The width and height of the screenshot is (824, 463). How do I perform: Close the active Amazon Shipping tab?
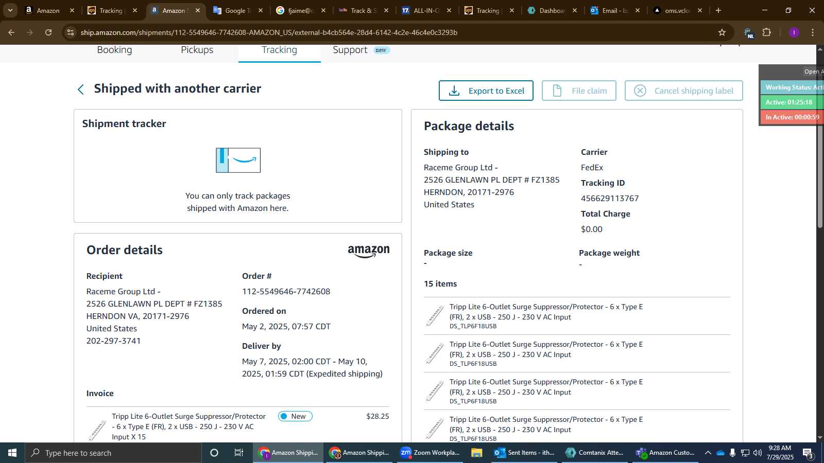[x=198, y=10]
